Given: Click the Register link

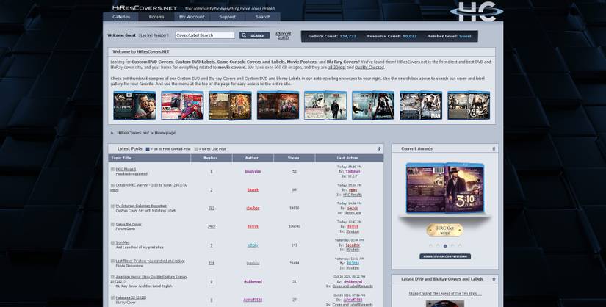Looking at the screenshot, I should click(159, 35).
